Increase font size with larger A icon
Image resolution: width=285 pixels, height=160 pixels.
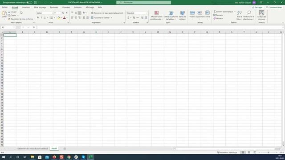(x=63, y=13)
